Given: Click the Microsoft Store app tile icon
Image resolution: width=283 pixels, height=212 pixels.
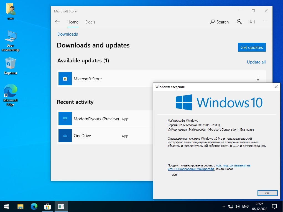Looking at the screenshot, I should pyautogui.click(x=65, y=79).
